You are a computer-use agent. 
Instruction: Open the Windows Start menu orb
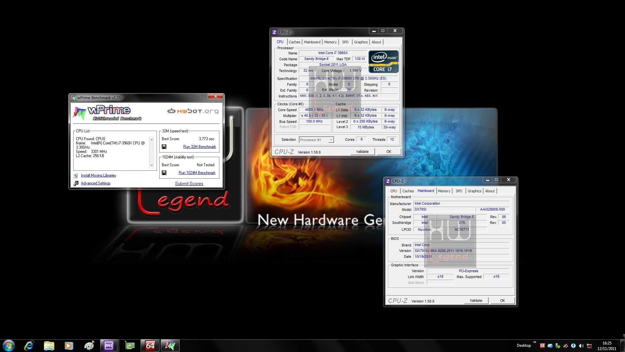click(x=9, y=345)
